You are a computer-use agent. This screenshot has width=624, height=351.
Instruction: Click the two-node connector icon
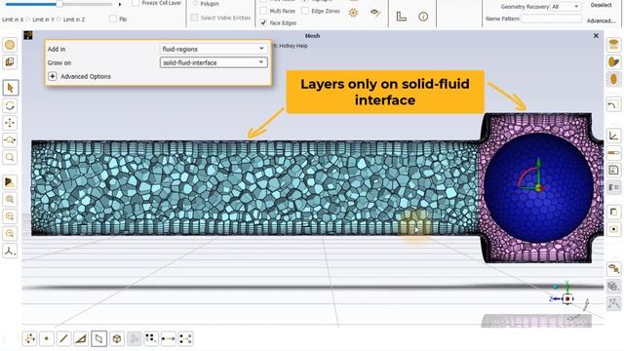tap(169, 338)
